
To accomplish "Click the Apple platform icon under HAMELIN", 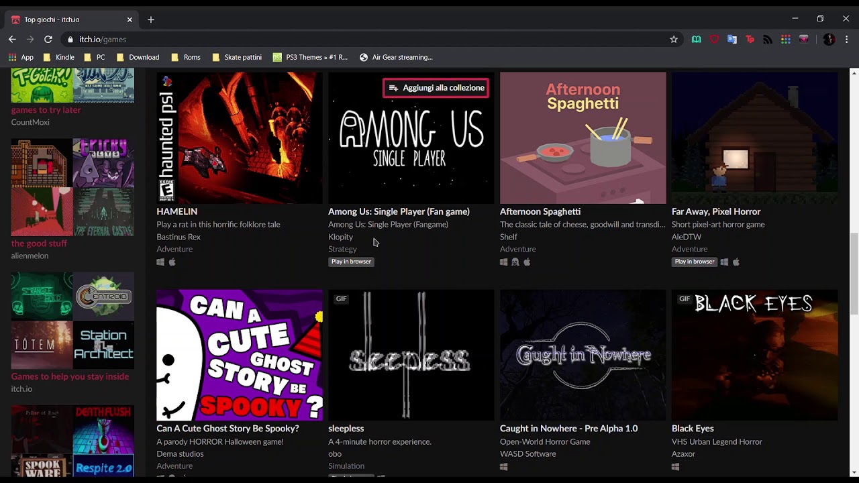I will coord(172,262).
